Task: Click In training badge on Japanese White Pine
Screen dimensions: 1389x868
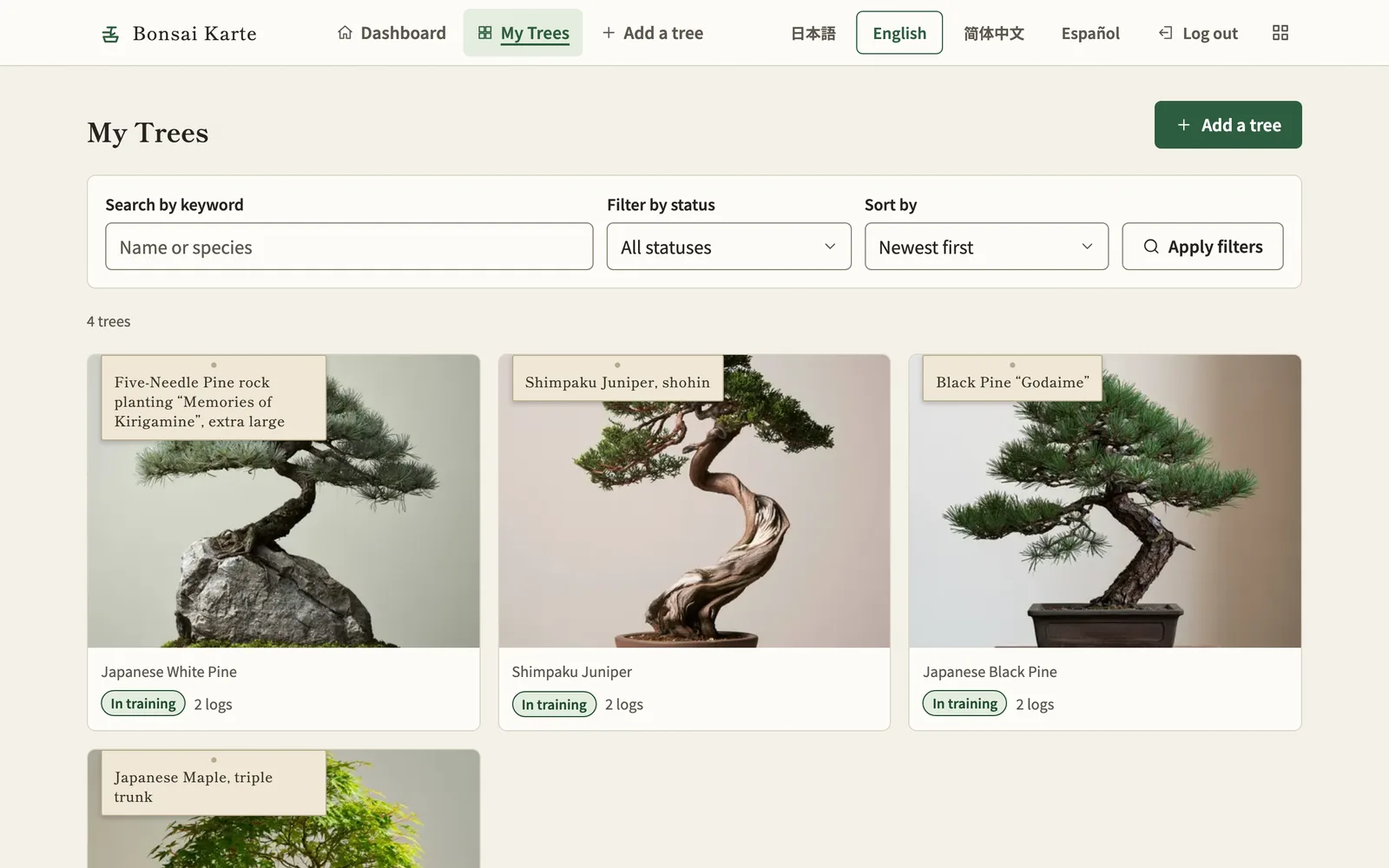Action: (143, 704)
